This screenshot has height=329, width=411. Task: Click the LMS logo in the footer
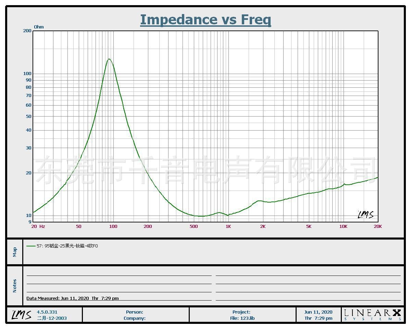(21, 314)
